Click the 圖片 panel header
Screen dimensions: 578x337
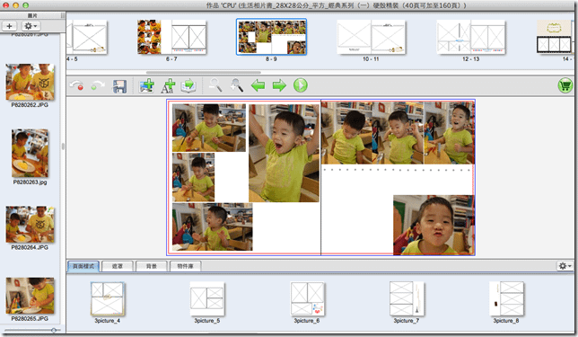click(32, 15)
